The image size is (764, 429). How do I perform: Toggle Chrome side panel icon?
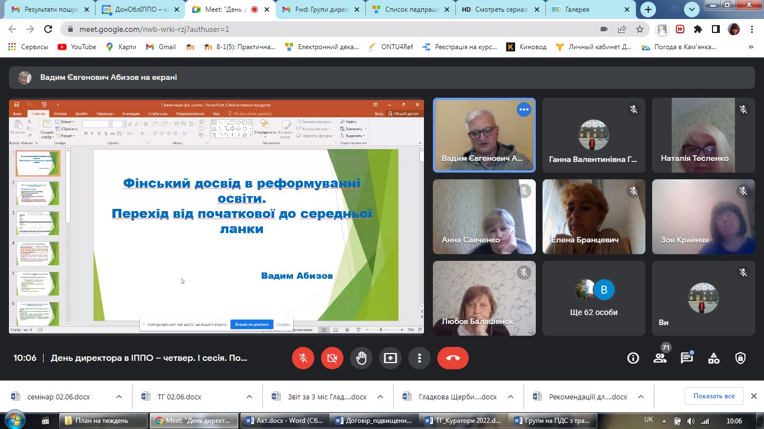tap(716, 29)
